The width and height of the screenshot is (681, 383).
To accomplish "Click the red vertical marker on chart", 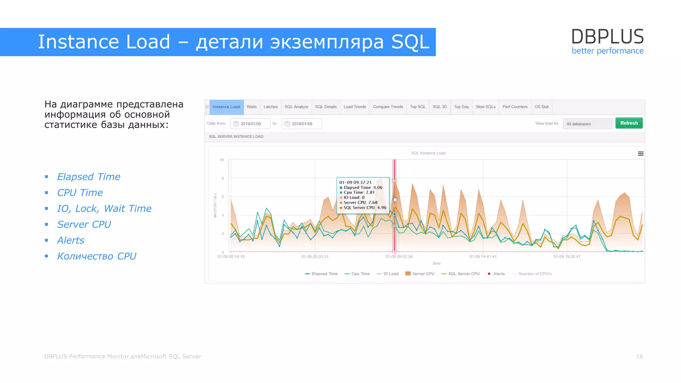I will 394,205.
